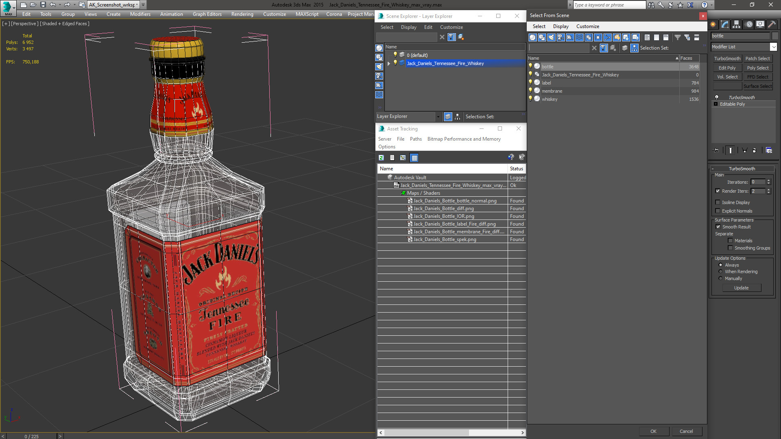This screenshot has width=781, height=439.
Task: Click Undo arrow in top toolbar
Action: tap(52, 5)
